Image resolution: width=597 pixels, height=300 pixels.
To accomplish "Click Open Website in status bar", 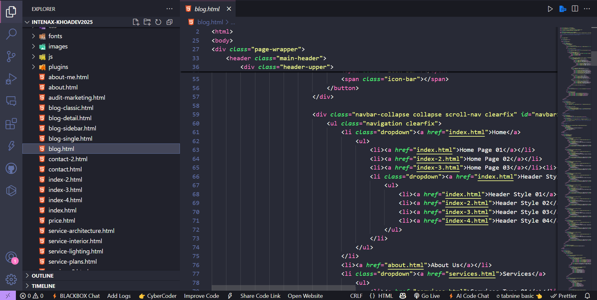I will pyautogui.click(x=305, y=296).
